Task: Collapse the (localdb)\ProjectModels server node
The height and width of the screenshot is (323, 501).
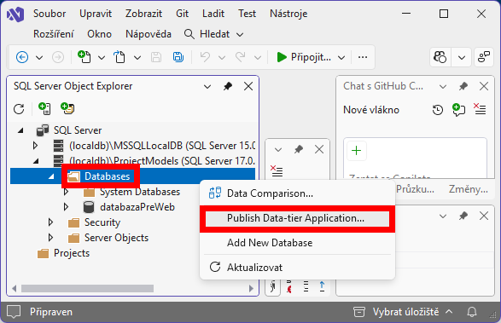Action: 36,161
